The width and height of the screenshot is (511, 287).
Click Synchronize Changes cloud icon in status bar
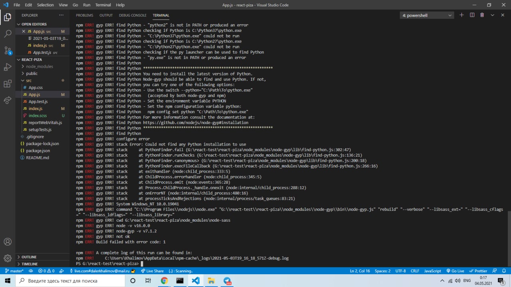(x=31, y=271)
